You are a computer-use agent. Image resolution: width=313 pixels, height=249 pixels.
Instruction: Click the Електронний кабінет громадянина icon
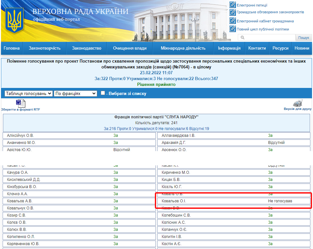pyautogui.click(x=232, y=21)
